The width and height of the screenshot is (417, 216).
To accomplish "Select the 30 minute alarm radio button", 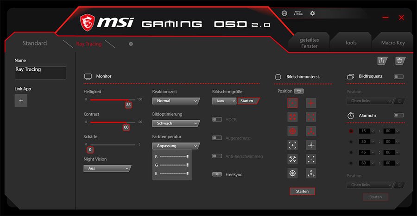I will pyautogui.click(x=351, y=142).
